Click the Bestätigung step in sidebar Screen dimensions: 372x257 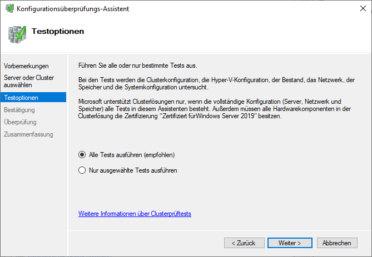tap(19, 110)
